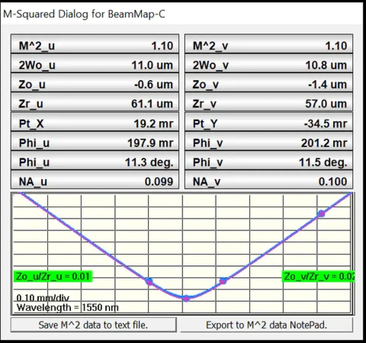The height and width of the screenshot is (343, 366).
Task: Select the Zo_u position field
Action: coord(94,84)
